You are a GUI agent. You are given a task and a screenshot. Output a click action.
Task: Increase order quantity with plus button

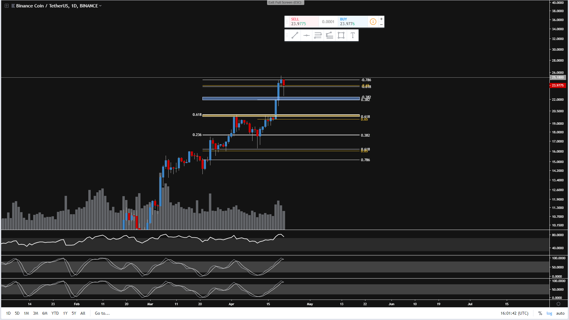click(381, 19)
